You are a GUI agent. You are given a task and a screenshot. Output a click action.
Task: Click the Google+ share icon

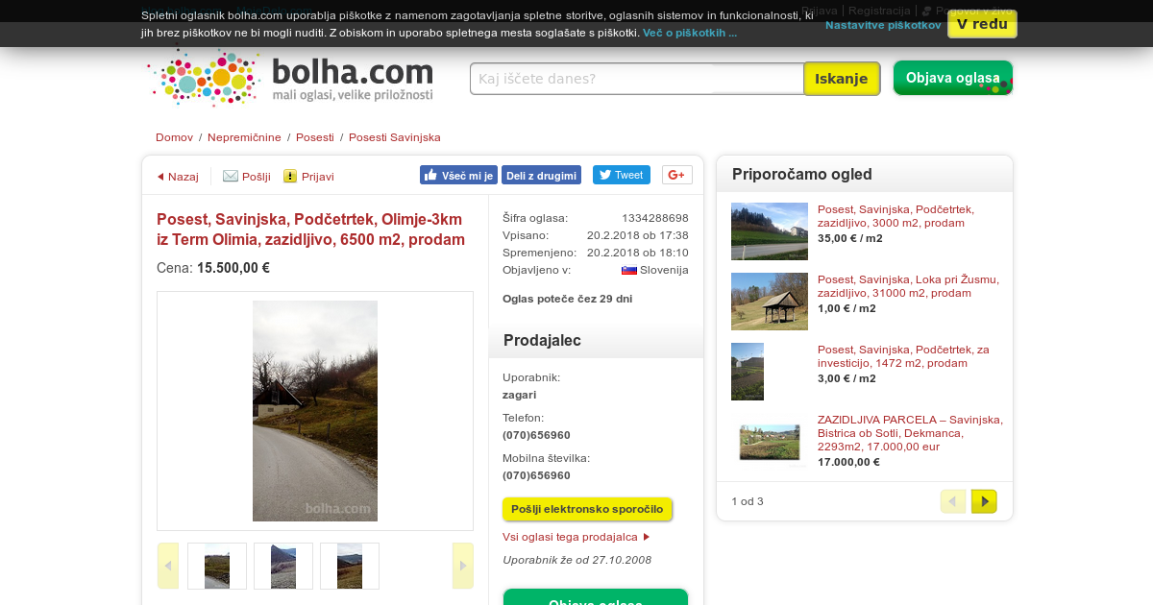pos(677,175)
